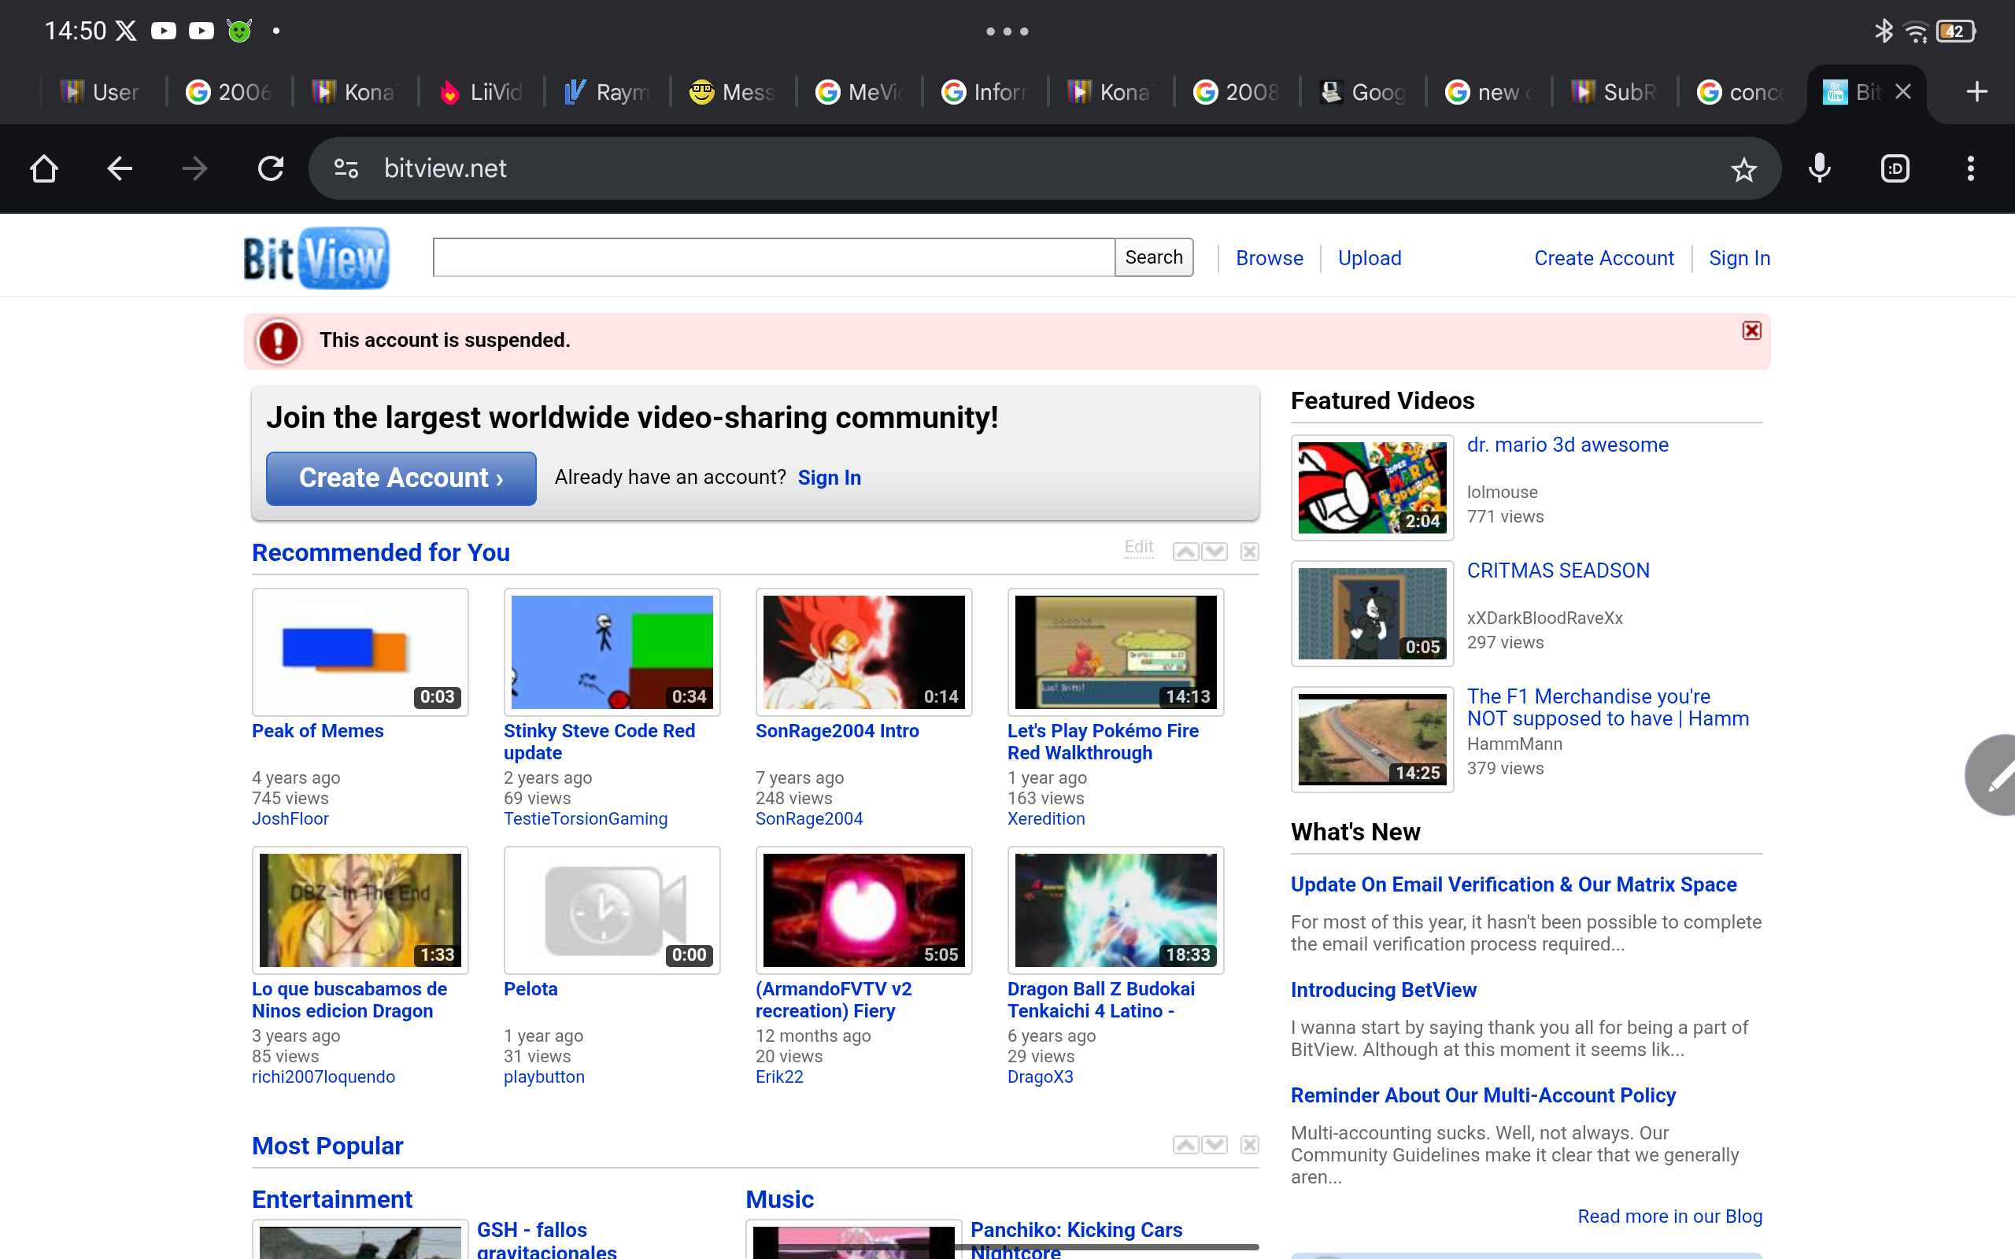Click inside the BitView search field

pyautogui.click(x=773, y=257)
